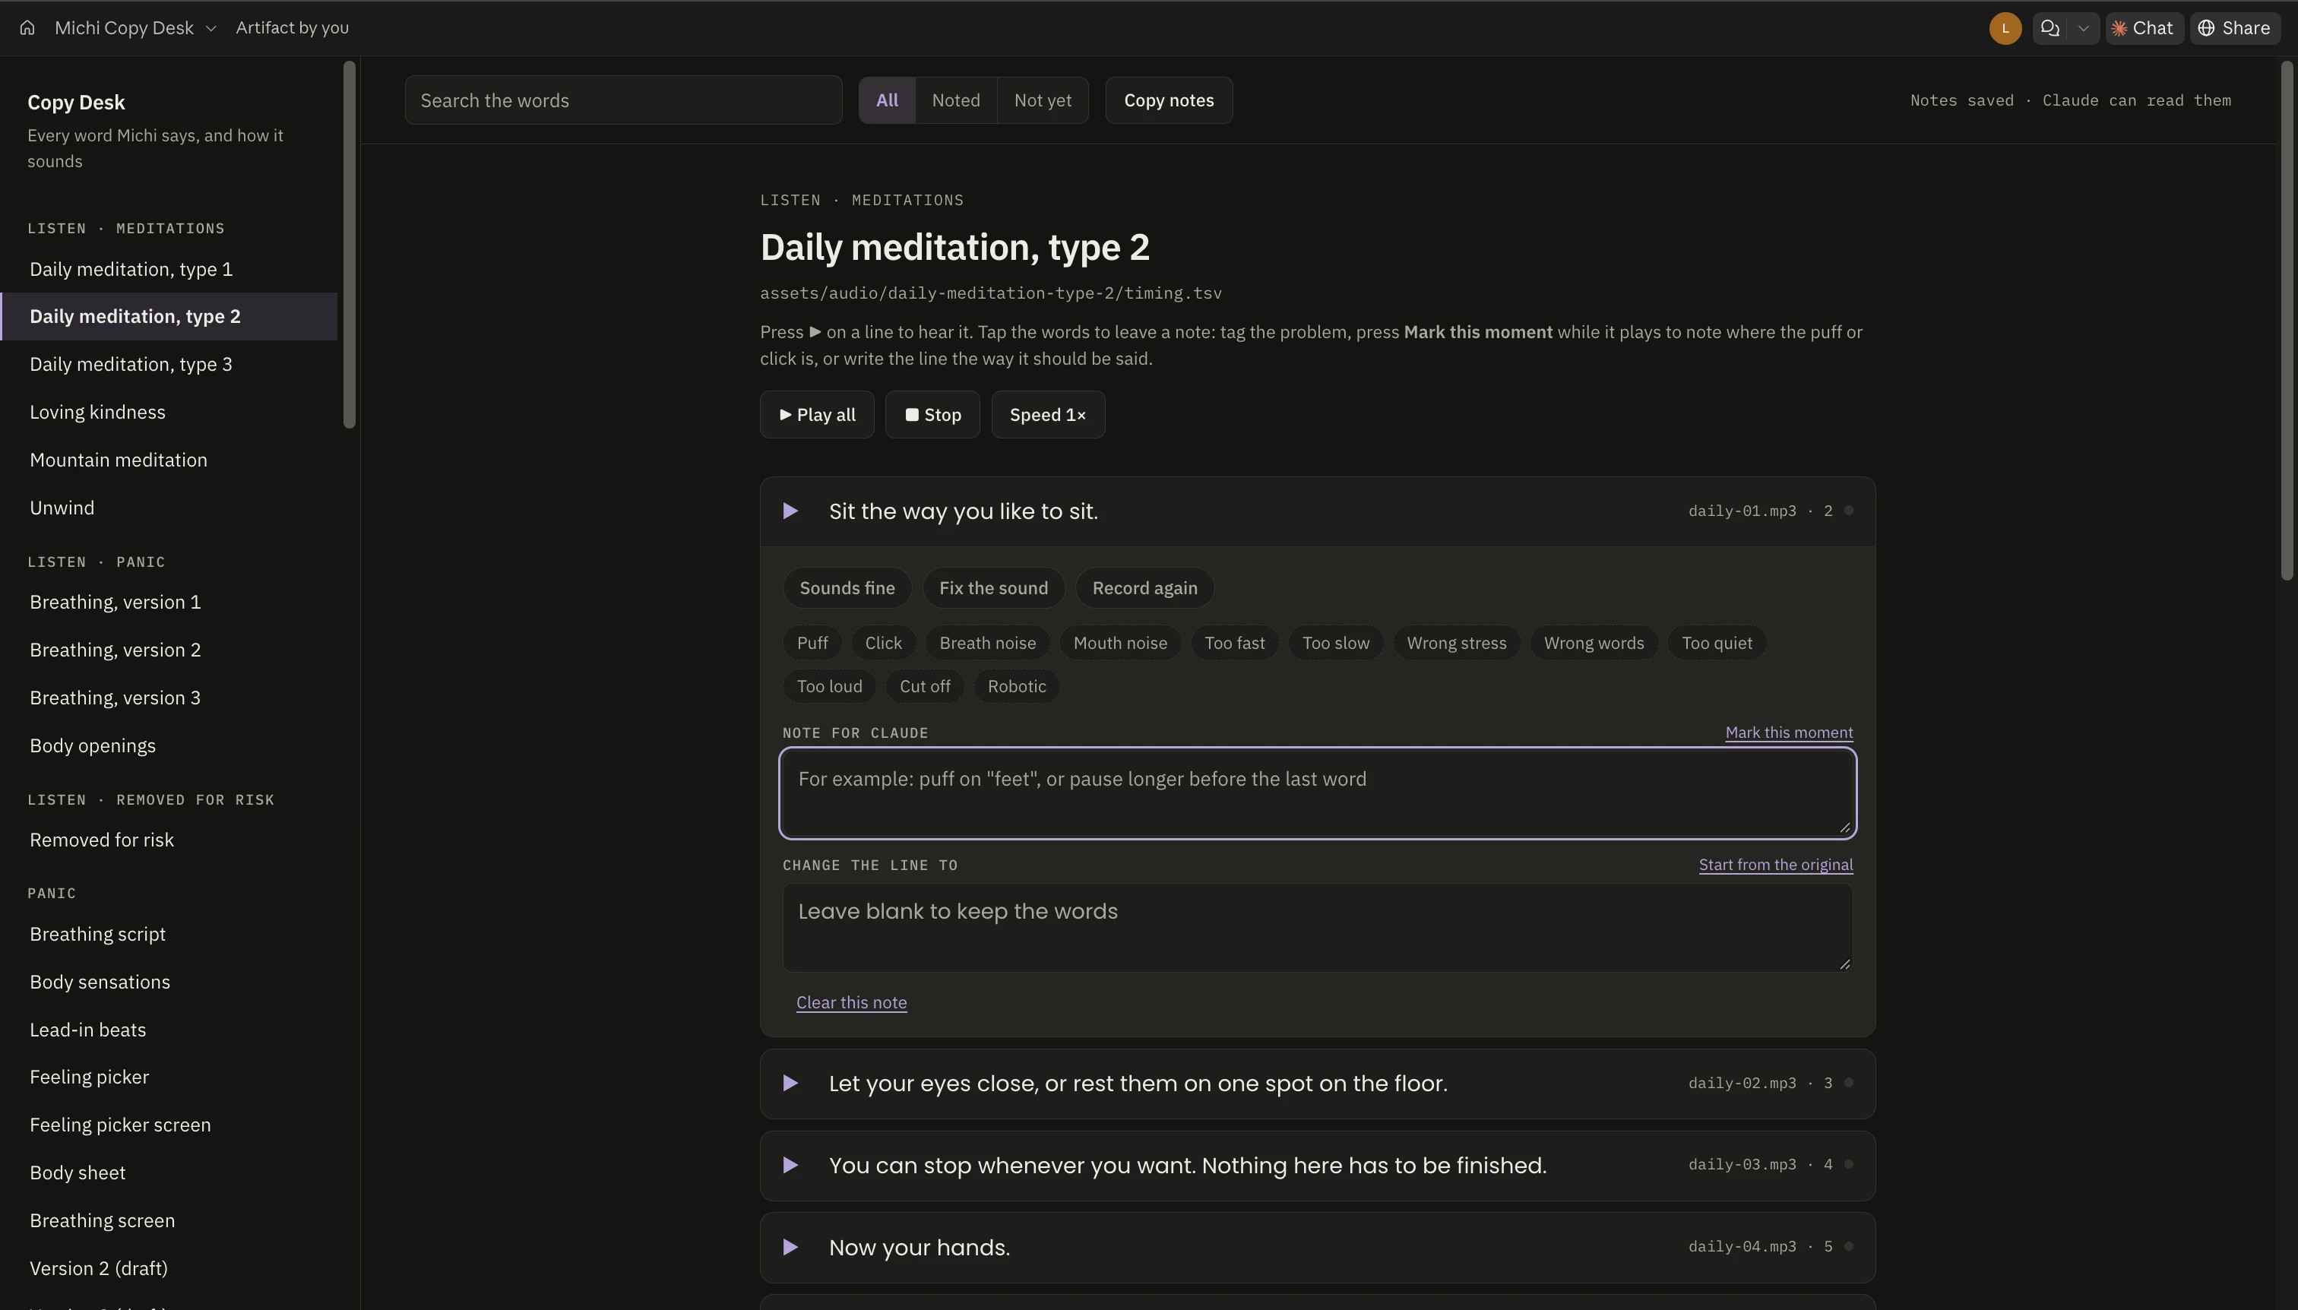Go to the home icon
The height and width of the screenshot is (1310, 2298).
[x=27, y=28]
